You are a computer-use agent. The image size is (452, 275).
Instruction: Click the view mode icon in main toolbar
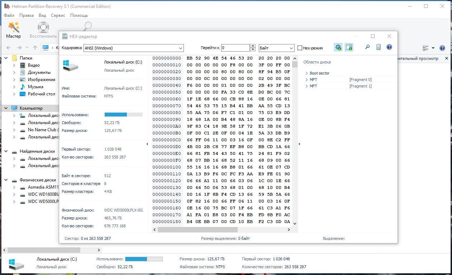pyautogui.click(x=426, y=48)
